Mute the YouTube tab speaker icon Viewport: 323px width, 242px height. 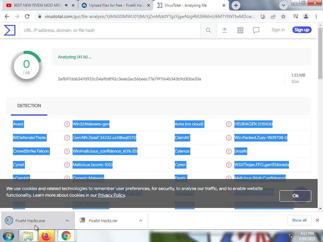pos(66,5)
